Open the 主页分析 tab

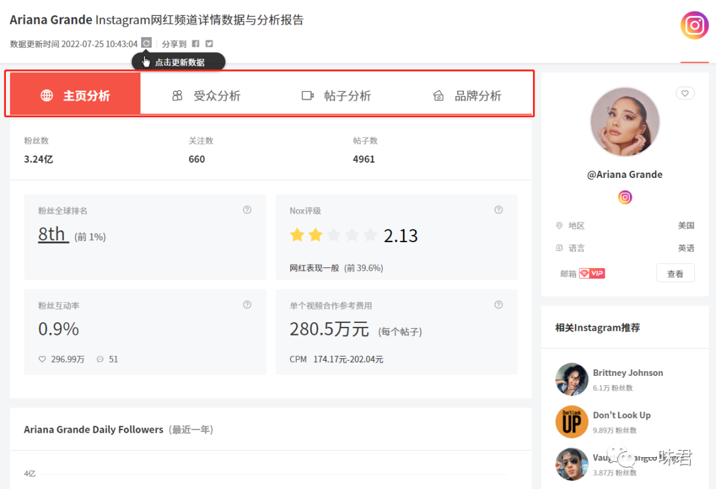tap(76, 94)
